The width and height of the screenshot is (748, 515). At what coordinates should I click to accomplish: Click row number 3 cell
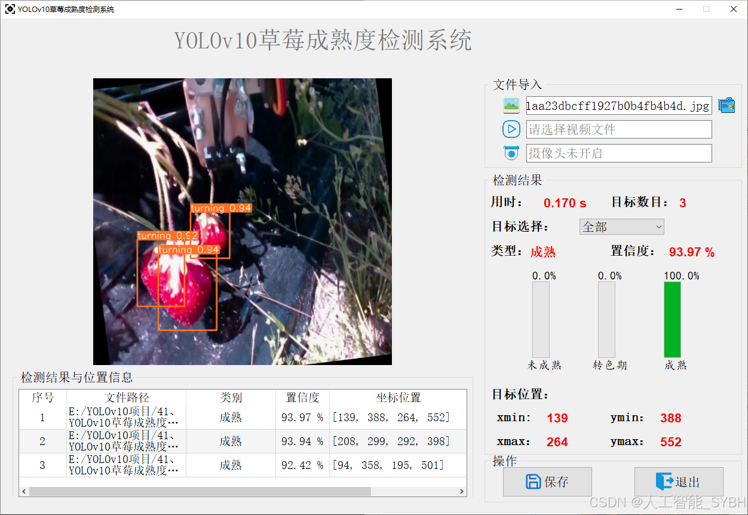[42, 465]
